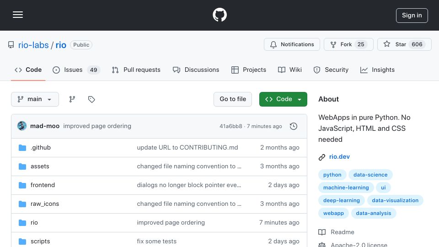The height and width of the screenshot is (247, 439).
Task: Open the 'update URL to CONTRIBUTING.md' commit
Action: tap(187, 148)
